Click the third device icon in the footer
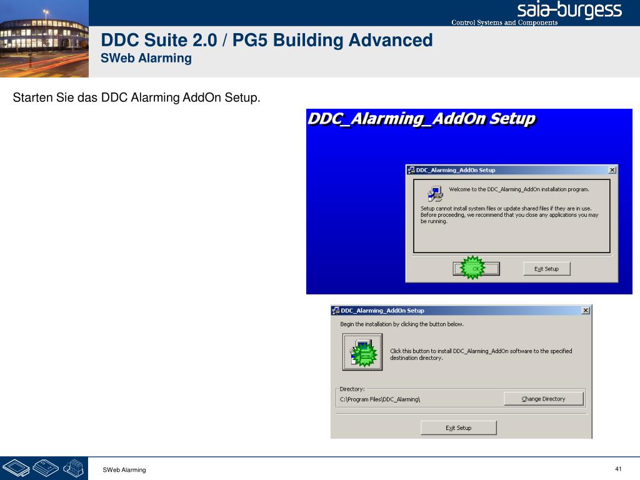 click(x=74, y=468)
